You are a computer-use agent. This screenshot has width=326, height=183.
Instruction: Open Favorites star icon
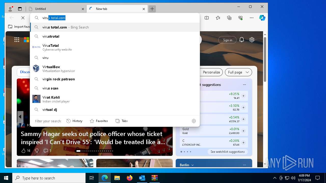[218, 18]
